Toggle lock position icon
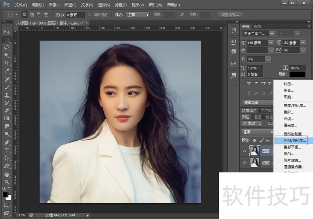The image size is (313, 219). [x=268, y=141]
